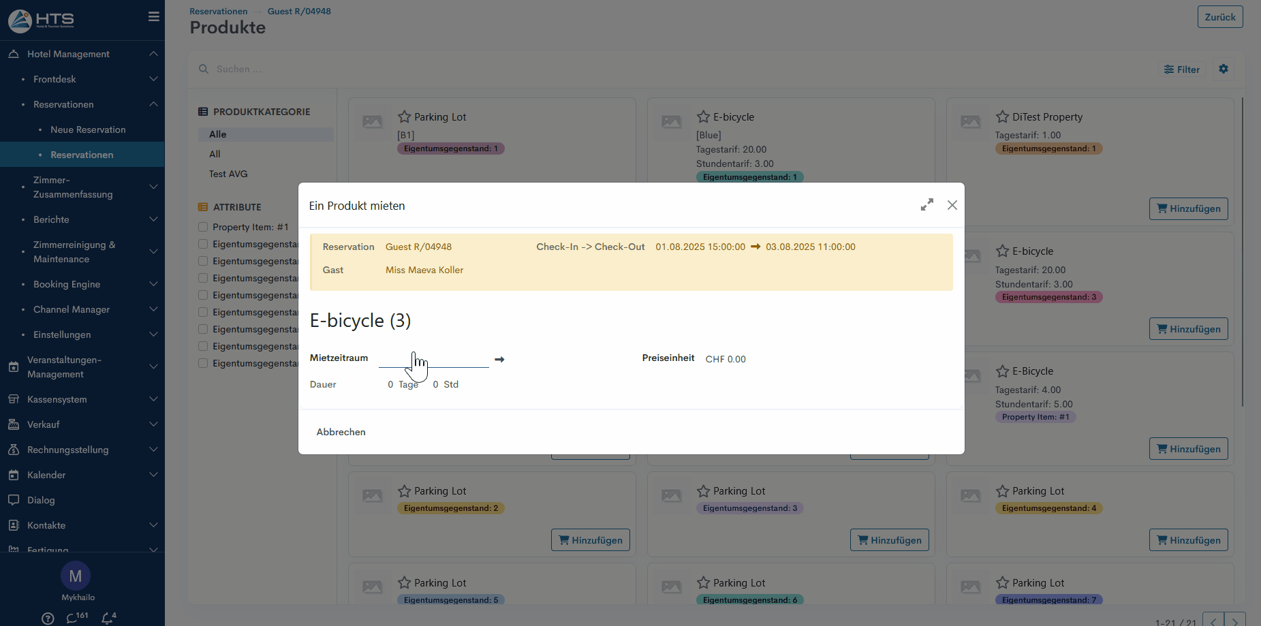Click the hamburger menu icon in sidebar header
Screen dimensions: 1261x626
[153, 17]
